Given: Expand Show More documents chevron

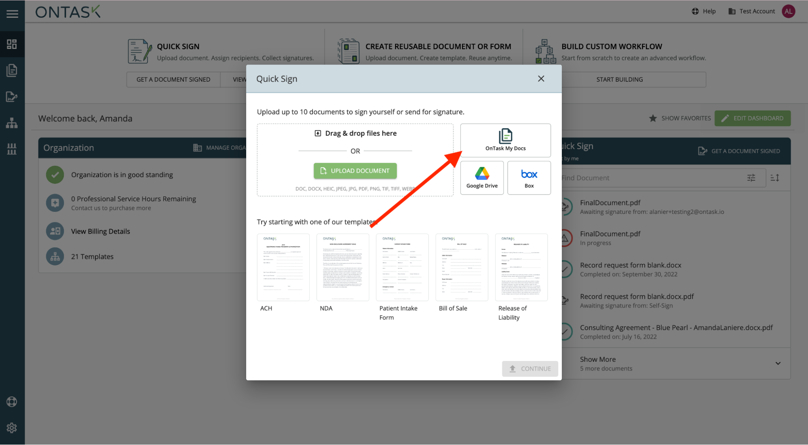Looking at the screenshot, I should click(x=778, y=363).
